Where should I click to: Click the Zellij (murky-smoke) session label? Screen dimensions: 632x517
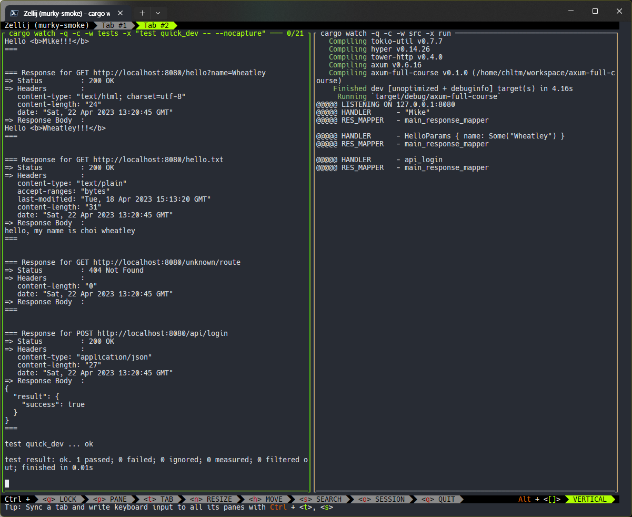[x=47, y=25]
